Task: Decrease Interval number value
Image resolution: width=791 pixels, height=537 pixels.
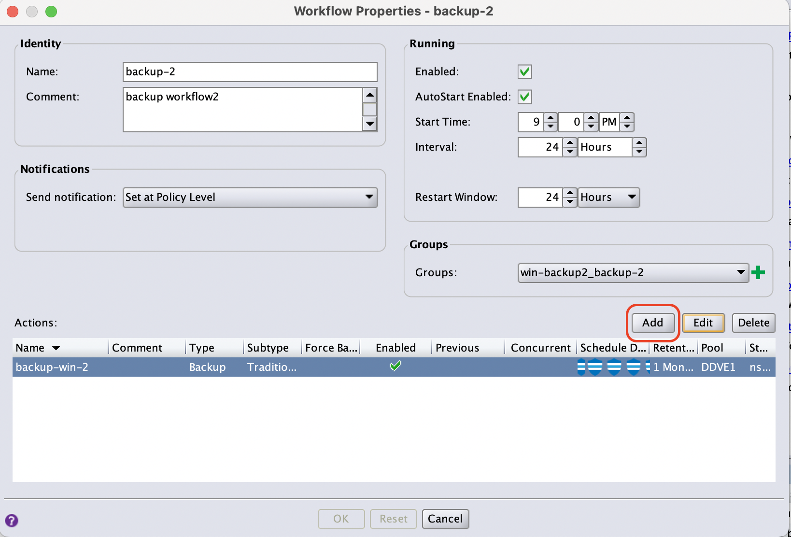Action: click(570, 152)
